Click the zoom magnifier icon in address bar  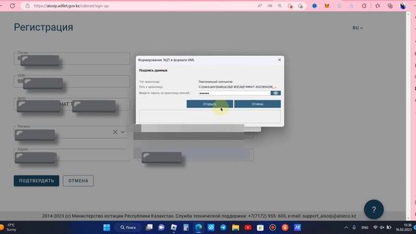pos(280,6)
